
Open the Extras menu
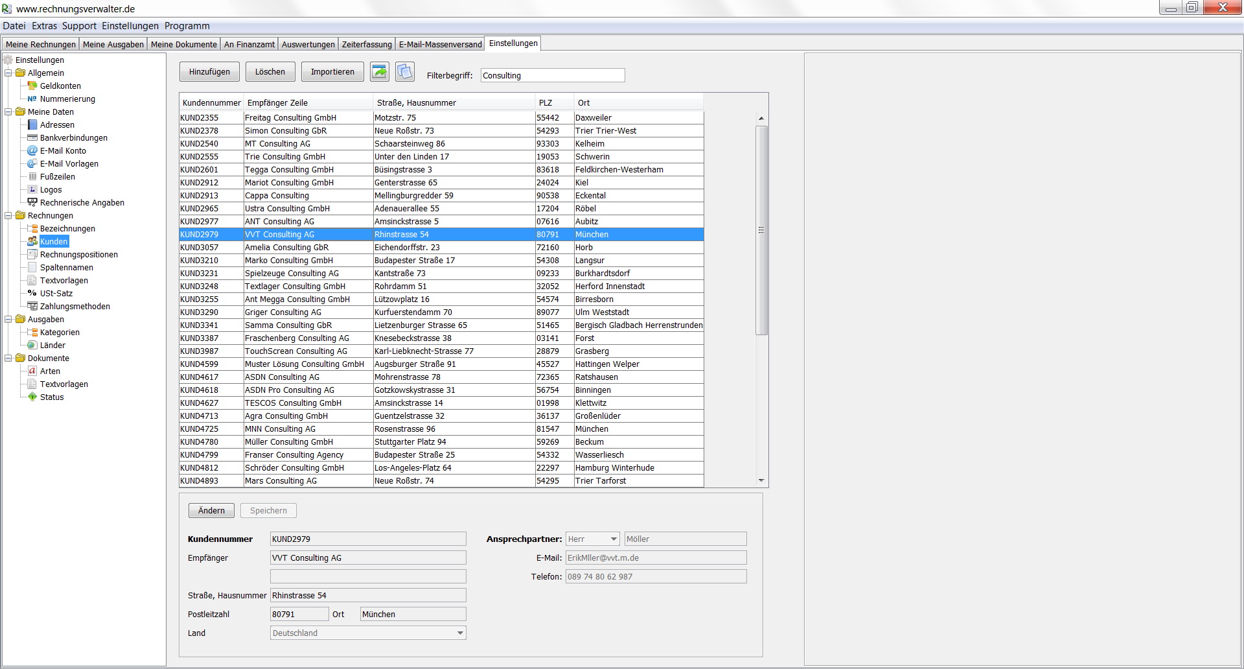[x=44, y=26]
